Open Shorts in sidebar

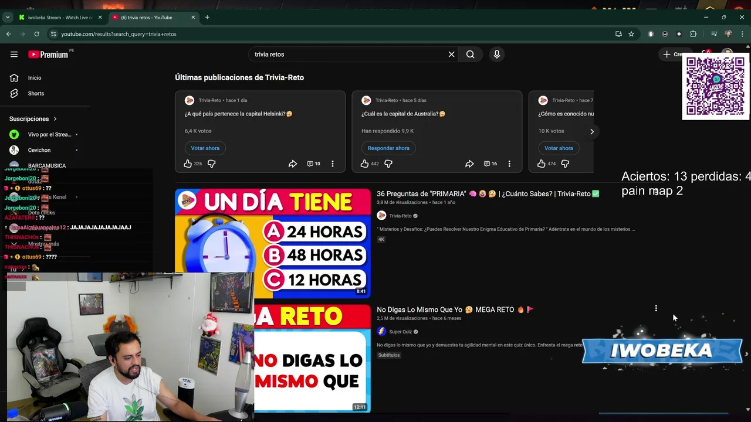[36, 94]
